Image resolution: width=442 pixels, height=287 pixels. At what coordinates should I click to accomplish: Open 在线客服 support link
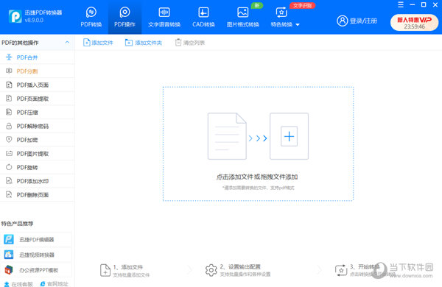18,284
